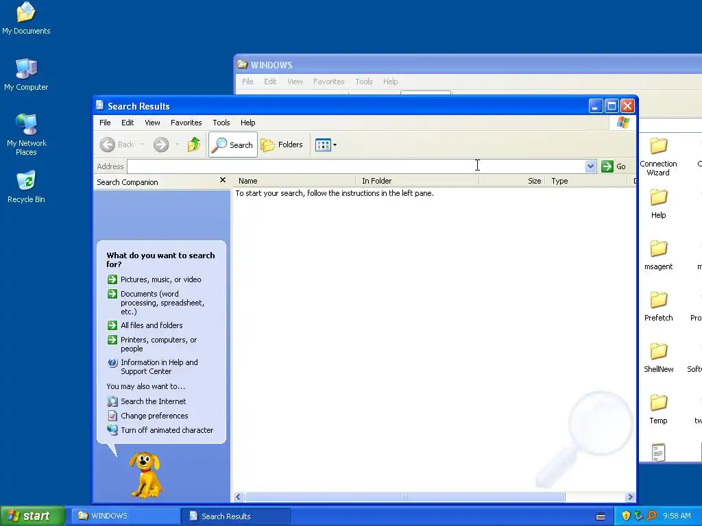Select Prefetch folder in WINDOWS window
Viewport: 702px width, 526px height.
[659, 306]
